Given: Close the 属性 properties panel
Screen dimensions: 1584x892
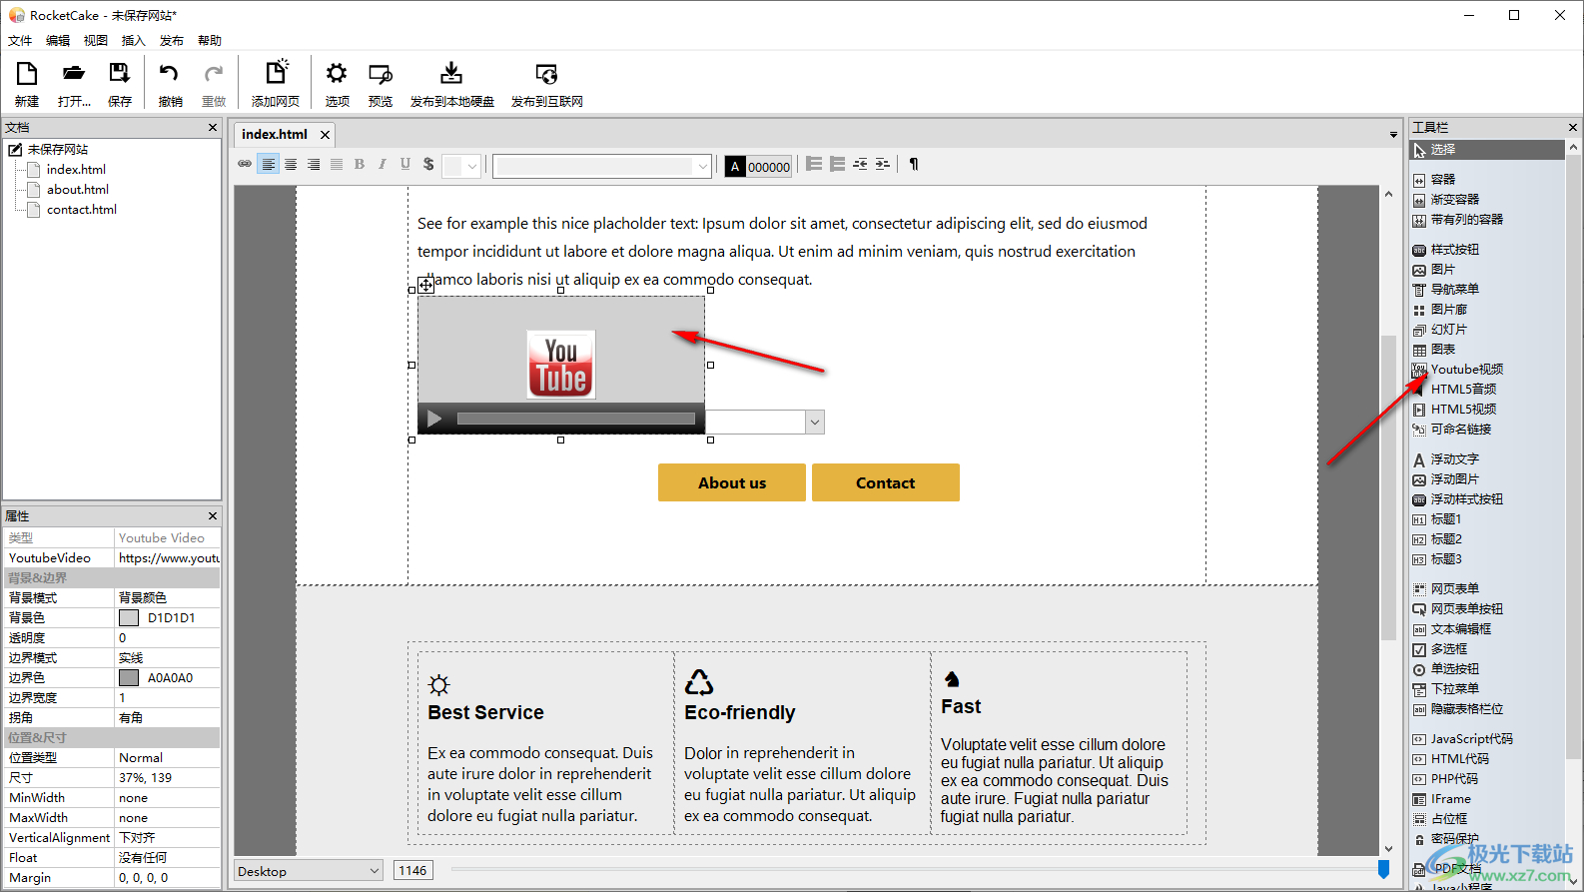Looking at the screenshot, I should pyautogui.click(x=212, y=515).
